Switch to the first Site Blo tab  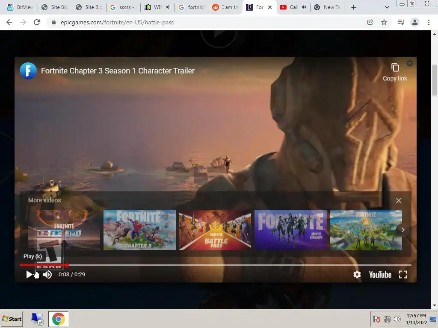point(55,7)
